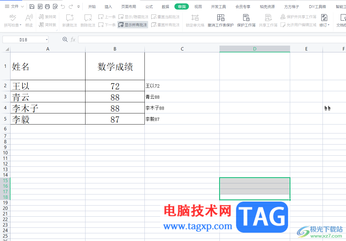346x241 pixels.
Task: Open the Name Box dropdown arrow
Action: [x=47, y=40]
